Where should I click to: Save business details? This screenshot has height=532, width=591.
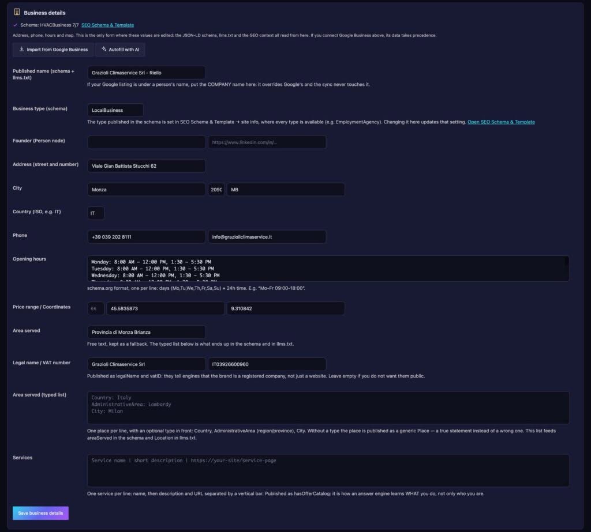[41, 513]
